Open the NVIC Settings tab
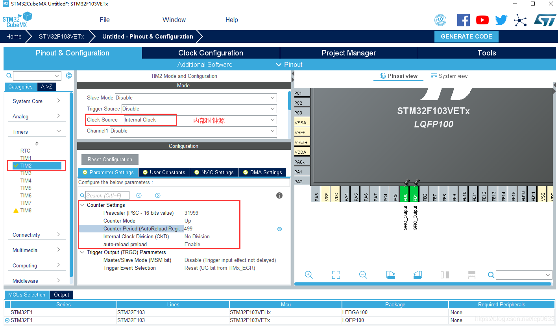The image size is (558, 326). click(x=214, y=172)
